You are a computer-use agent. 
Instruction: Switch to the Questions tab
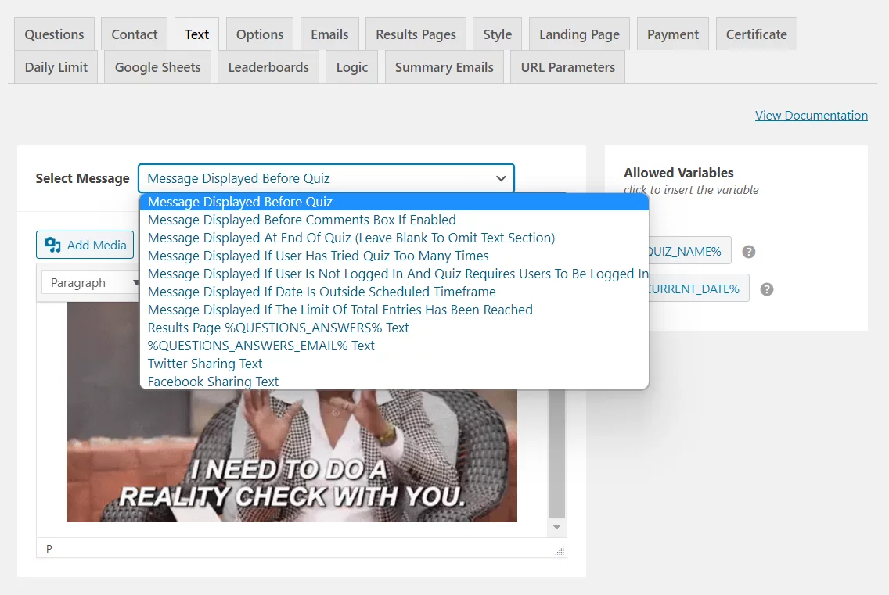pos(54,34)
